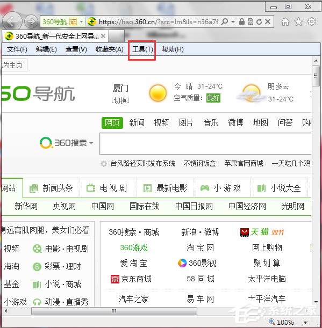Click the scroll down arrow of vertical scrollbar

316,302
